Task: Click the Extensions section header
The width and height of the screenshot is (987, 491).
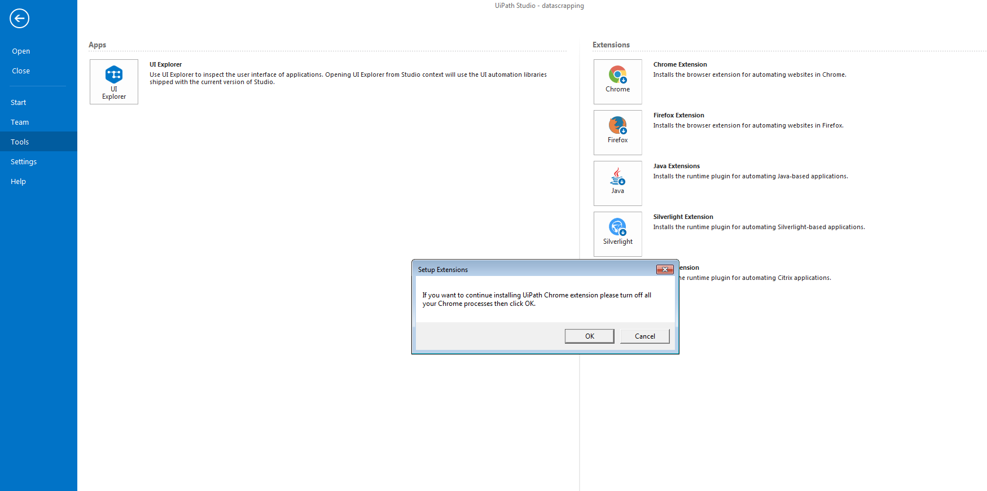Action: point(611,45)
